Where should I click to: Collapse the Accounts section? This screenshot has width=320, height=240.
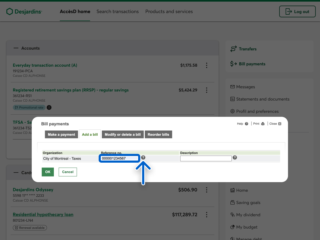pyautogui.click(x=16, y=48)
